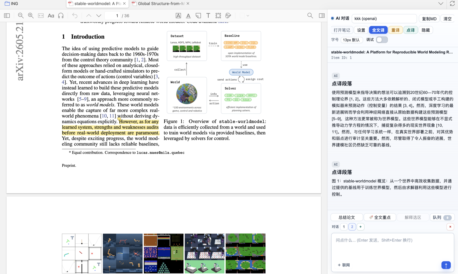Close the stable-worldmodel tab
The height and width of the screenshot is (274, 458).
click(x=124, y=4)
